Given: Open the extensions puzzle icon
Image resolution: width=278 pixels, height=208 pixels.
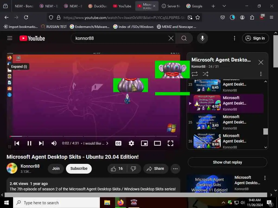Looking at the screenshot, I should pos(252,17).
